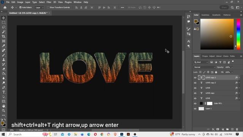Filter layers by type layers icon
This screenshot has height=137, width=243.
(220, 62)
